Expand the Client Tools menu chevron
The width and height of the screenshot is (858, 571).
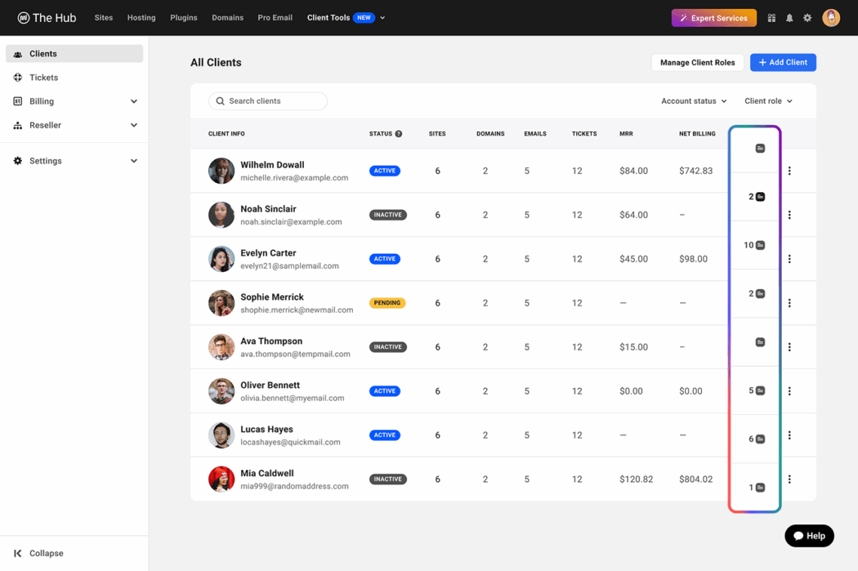click(382, 17)
